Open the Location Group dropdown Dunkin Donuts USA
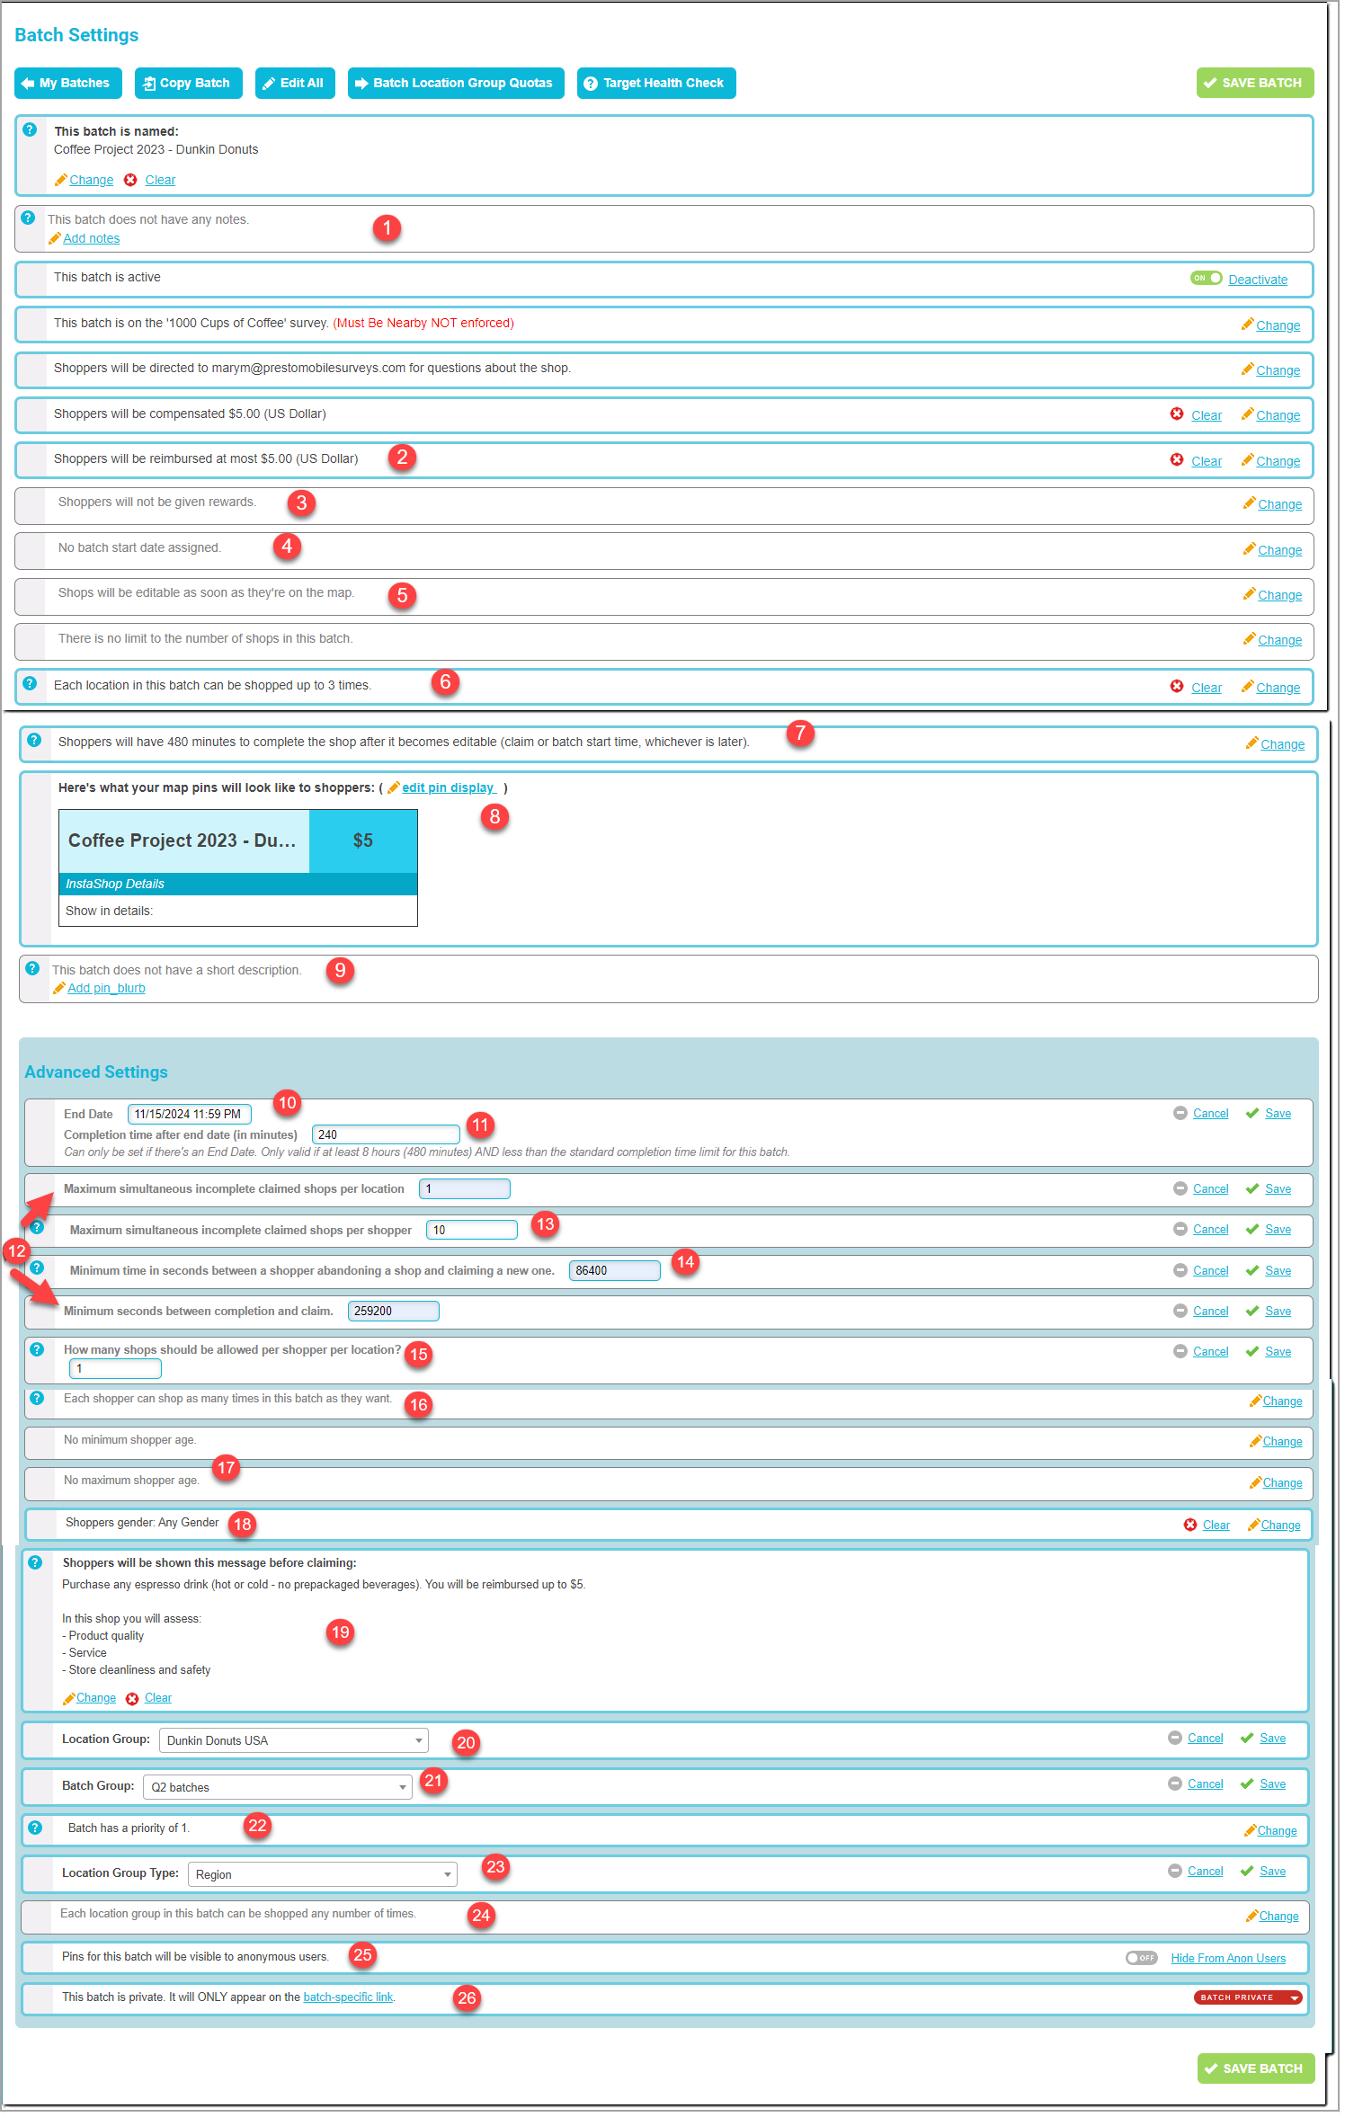This screenshot has width=1345, height=2117. [294, 1740]
